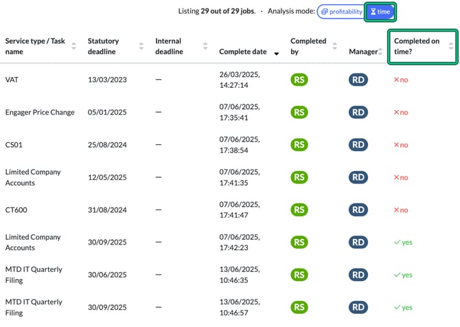Click RD avatar for Accounts due 12/05/2025

click(x=358, y=177)
